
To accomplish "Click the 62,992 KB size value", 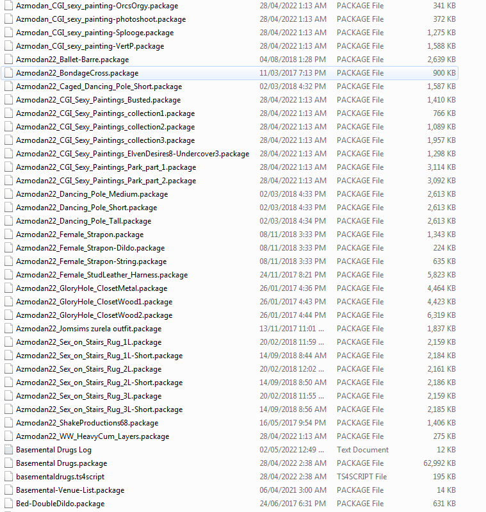I will (x=439, y=463).
